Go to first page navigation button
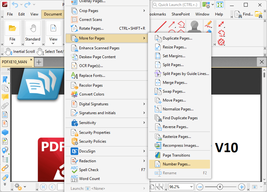Image resolution: width=267 pixels, height=192 pixels. (x=43, y=187)
